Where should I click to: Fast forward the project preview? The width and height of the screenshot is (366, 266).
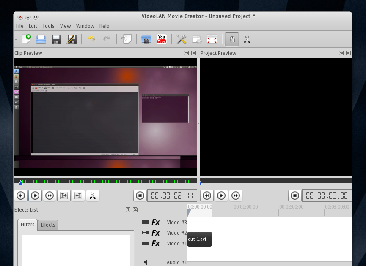click(236, 195)
